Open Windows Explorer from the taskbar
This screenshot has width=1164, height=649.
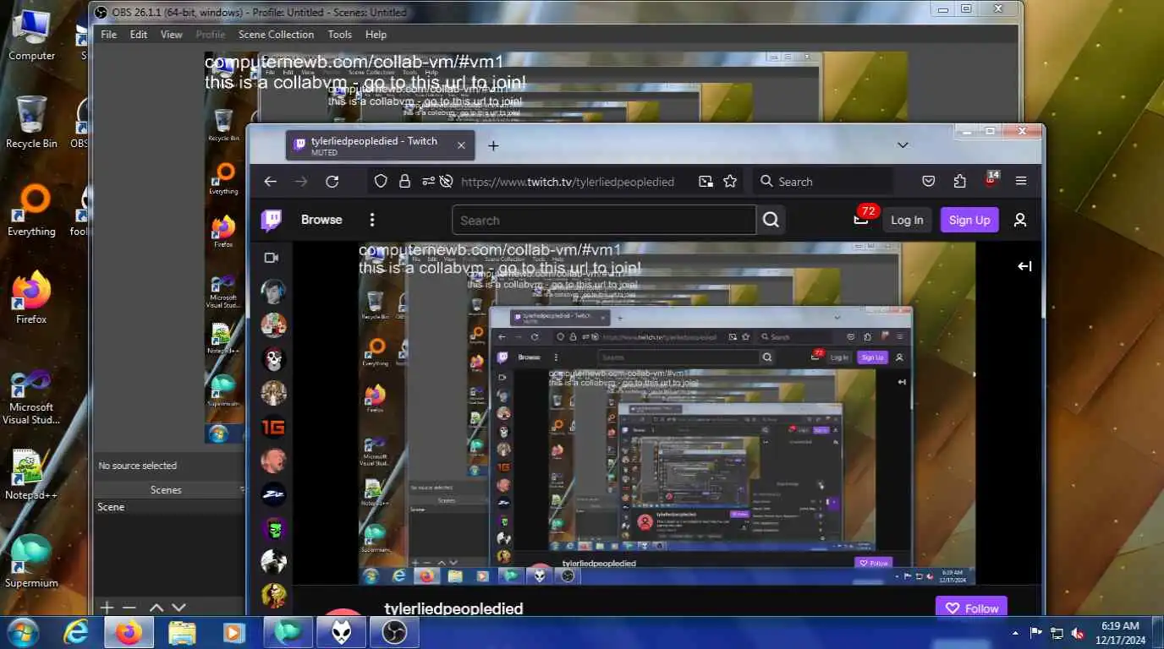click(x=182, y=632)
